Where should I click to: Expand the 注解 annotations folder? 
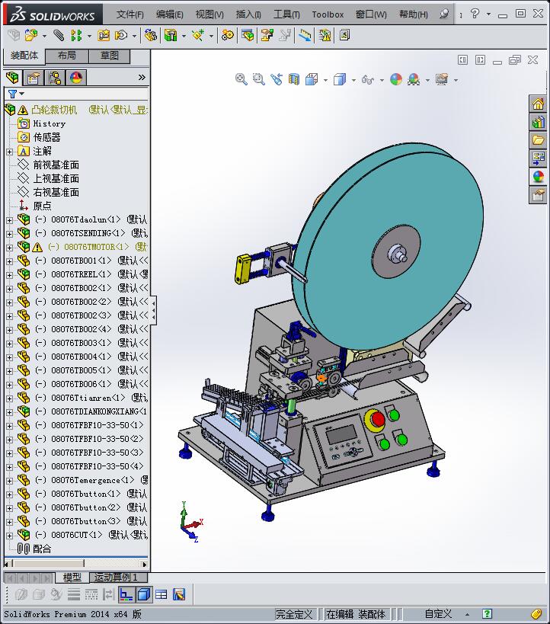pos(10,152)
